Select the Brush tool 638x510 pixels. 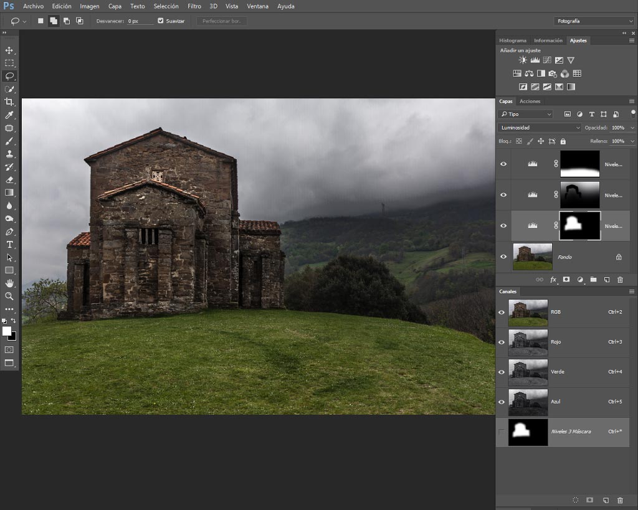[x=9, y=141]
